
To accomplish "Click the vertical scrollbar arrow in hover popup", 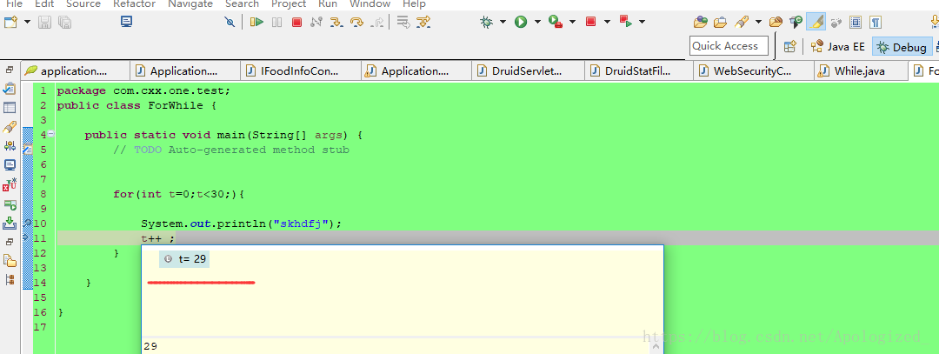I will pyautogui.click(x=656, y=346).
